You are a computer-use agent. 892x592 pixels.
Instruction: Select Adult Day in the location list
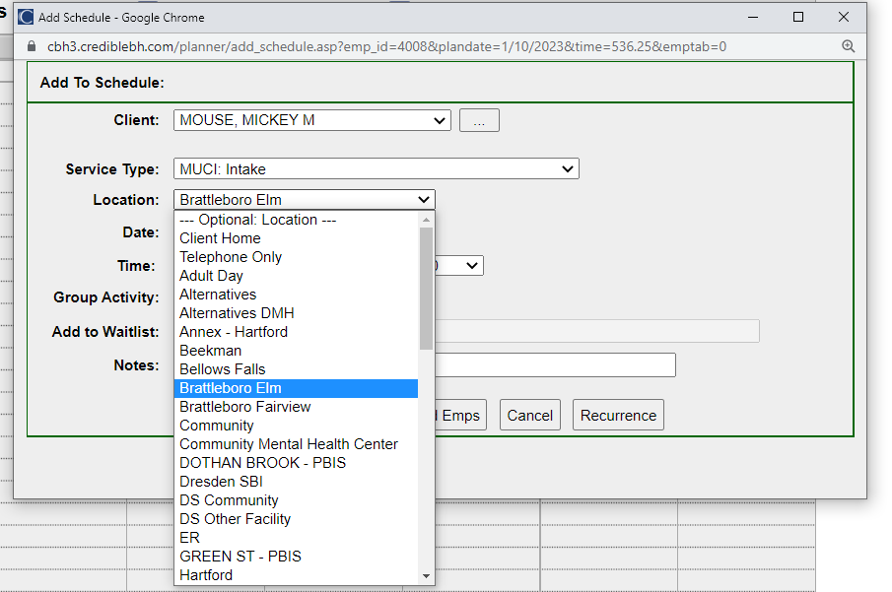(x=211, y=276)
